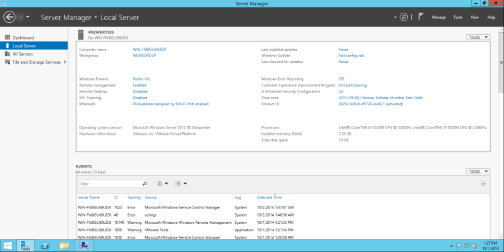Click Windows Error Reporting Off link
The width and height of the screenshot is (504, 252).
[341, 79]
